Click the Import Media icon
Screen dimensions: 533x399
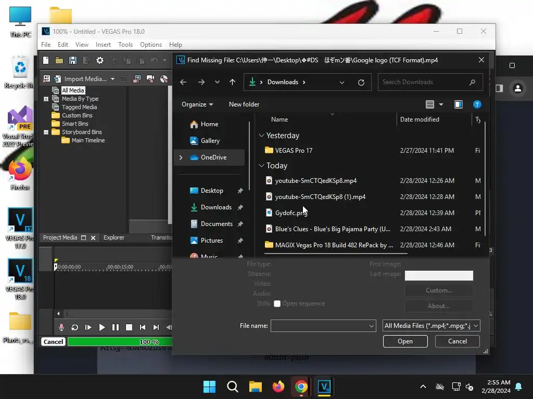click(58, 79)
